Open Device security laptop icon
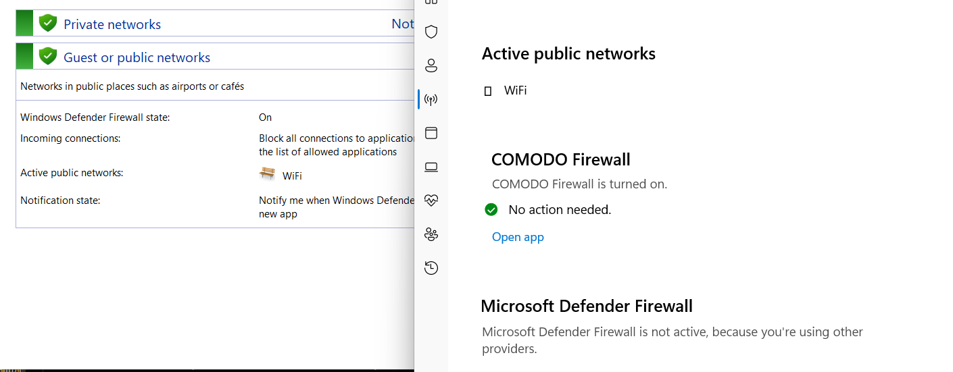The width and height of the screenshot is (953, 372). point(431,167)
